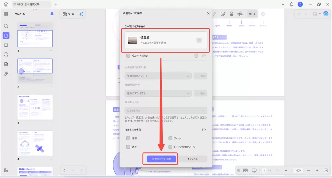
Task: Delete password using trash icon
Action: (196, 56)
